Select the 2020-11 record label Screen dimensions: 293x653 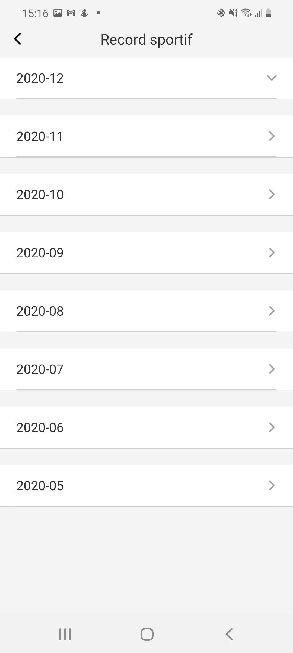[x=40, y=137]
